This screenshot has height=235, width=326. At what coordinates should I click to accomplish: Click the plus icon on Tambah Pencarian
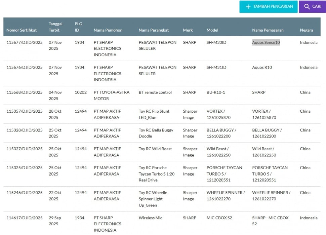click(248, 7)
